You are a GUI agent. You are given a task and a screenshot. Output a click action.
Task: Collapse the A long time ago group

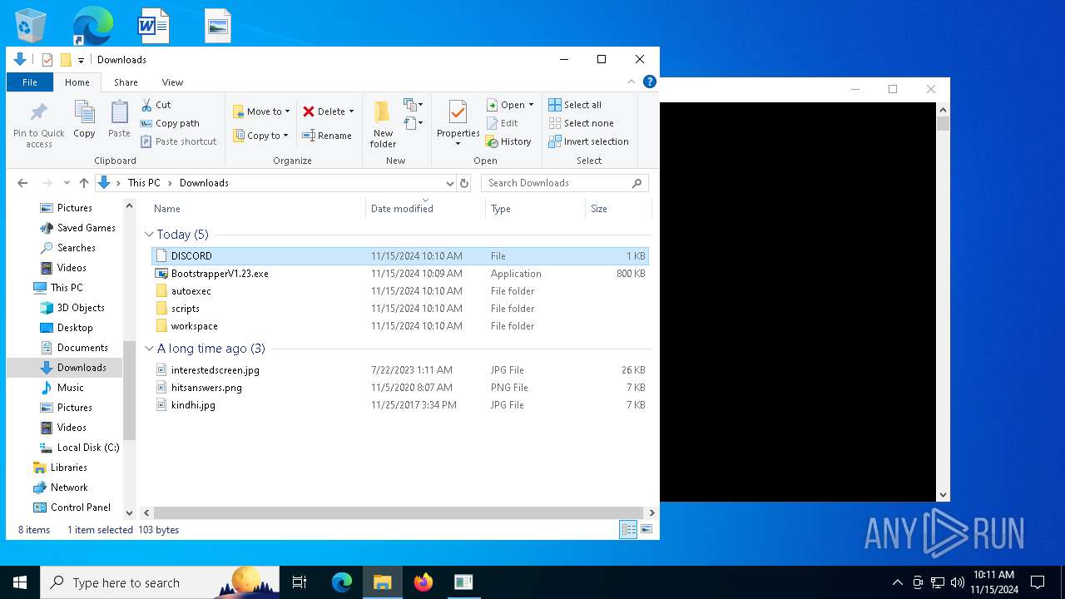149,349
